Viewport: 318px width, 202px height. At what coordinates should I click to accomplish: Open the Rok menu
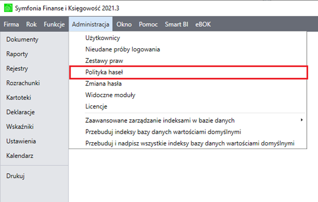point(32,24)
